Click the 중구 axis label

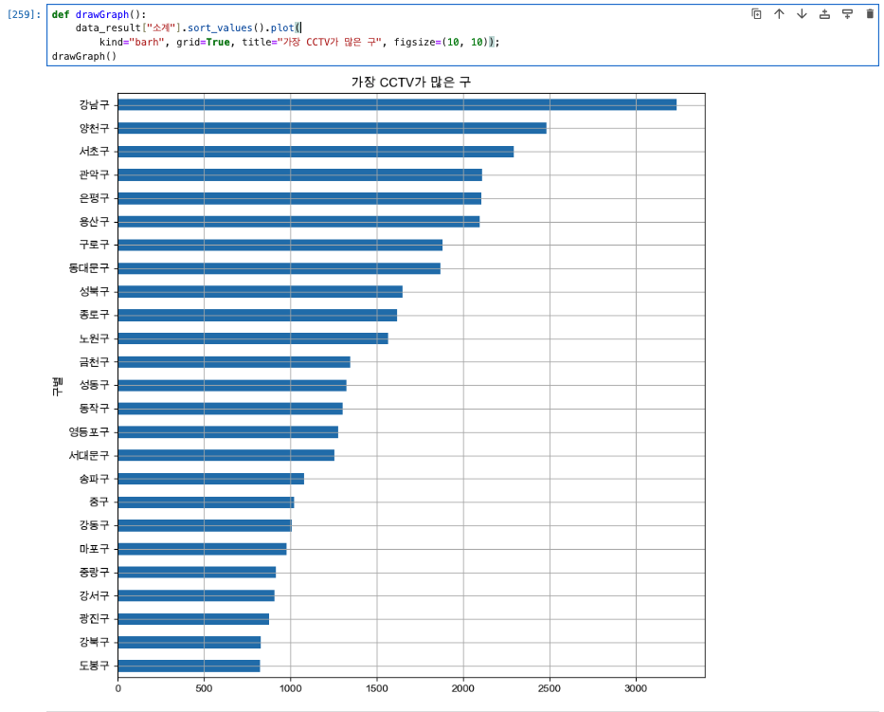point(99,502)
